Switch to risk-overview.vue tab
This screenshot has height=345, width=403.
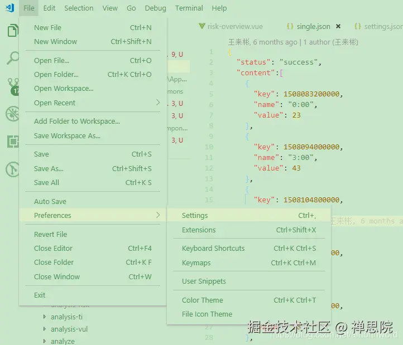click(x=231, y=26)
